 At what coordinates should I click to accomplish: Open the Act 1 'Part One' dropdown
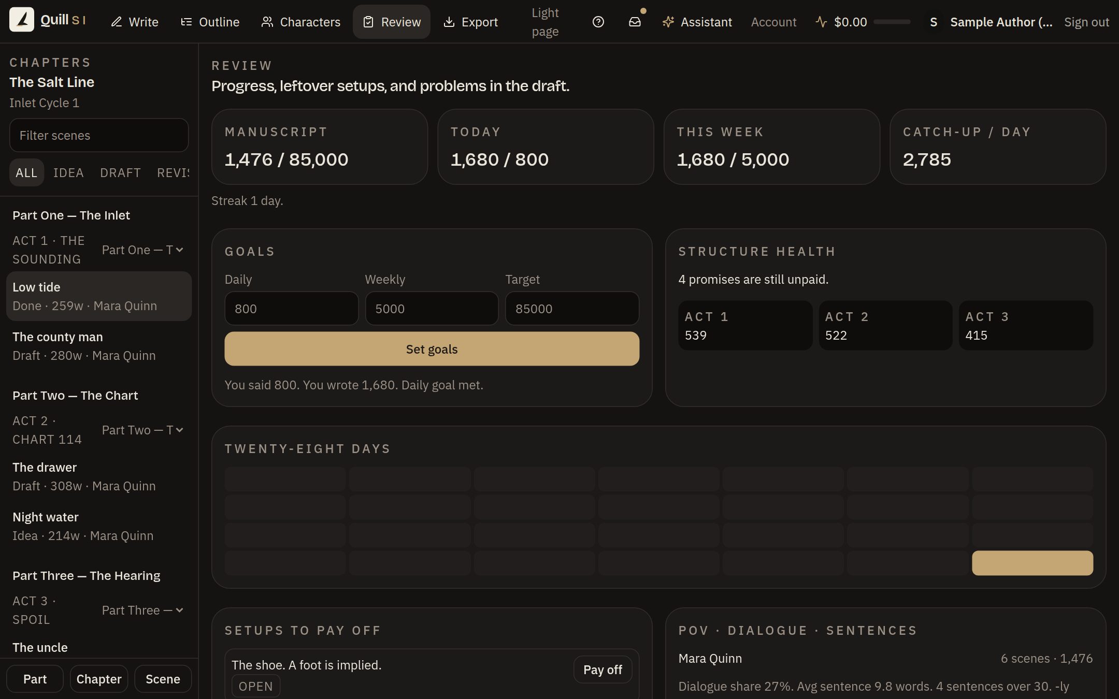pos(142,250)
